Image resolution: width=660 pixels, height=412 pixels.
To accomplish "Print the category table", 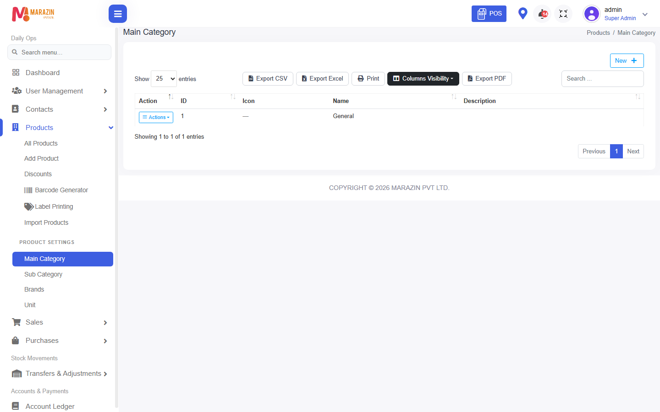I will click(x=368, y=79).
